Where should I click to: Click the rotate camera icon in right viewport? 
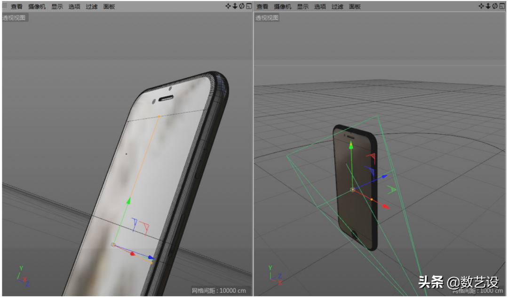tap(494, 6)
